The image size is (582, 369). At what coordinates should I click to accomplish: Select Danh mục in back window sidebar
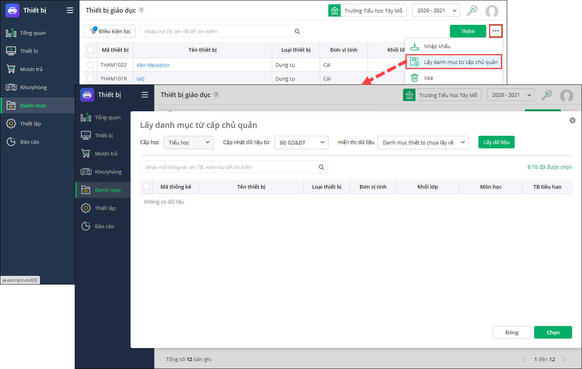[x=38, y=105]
